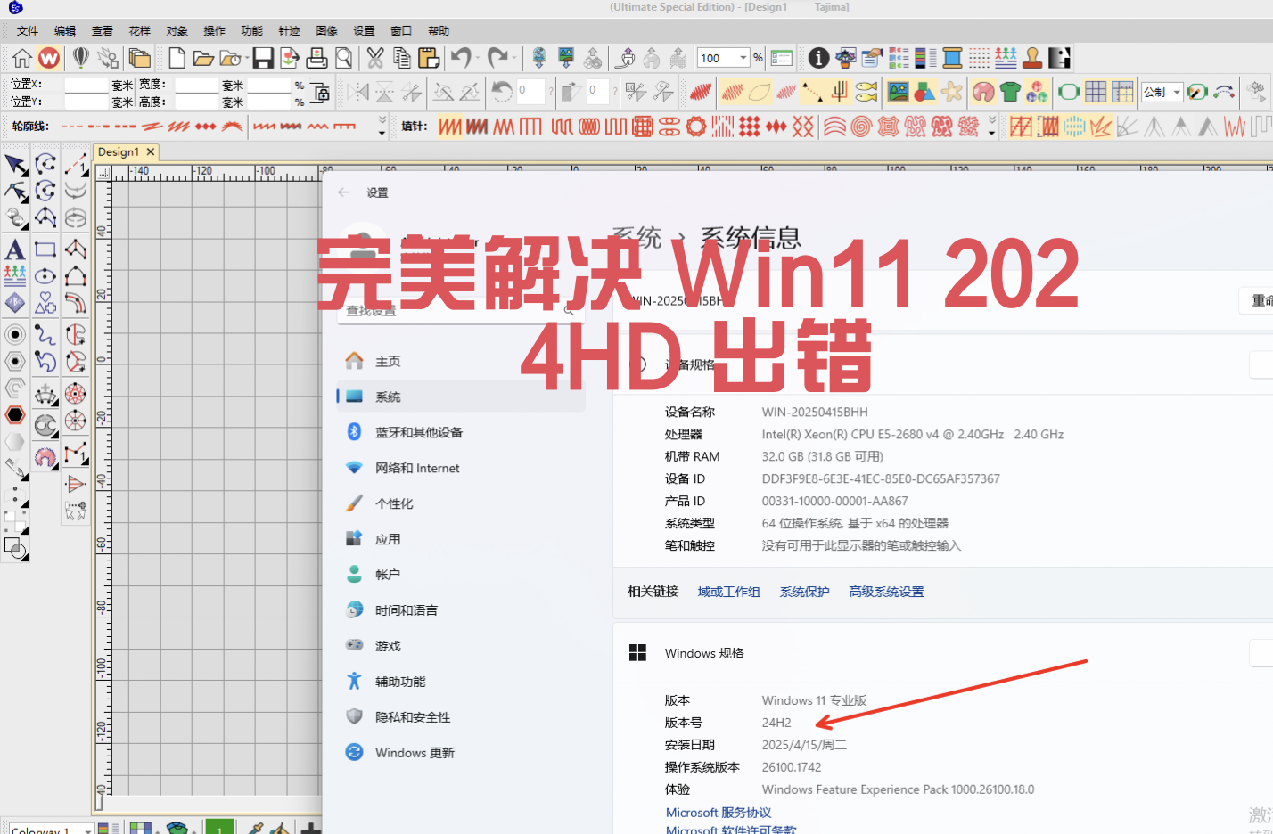Open the 针迹 menu
Image resolution: width=1273 pixels, height=834 pixels.
click(290, 31)
